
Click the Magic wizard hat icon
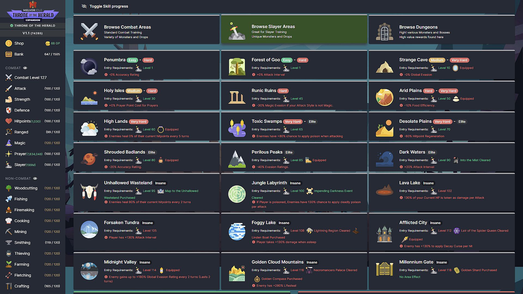pos(9,143)
